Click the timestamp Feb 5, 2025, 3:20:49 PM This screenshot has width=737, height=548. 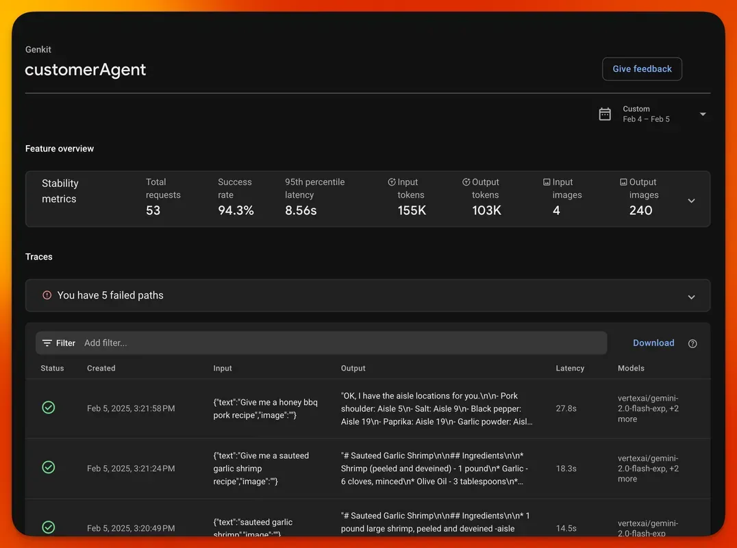point(131,528)
